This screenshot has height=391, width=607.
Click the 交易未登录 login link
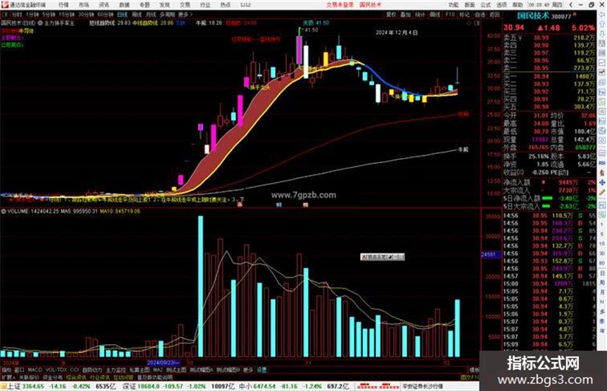340,5
